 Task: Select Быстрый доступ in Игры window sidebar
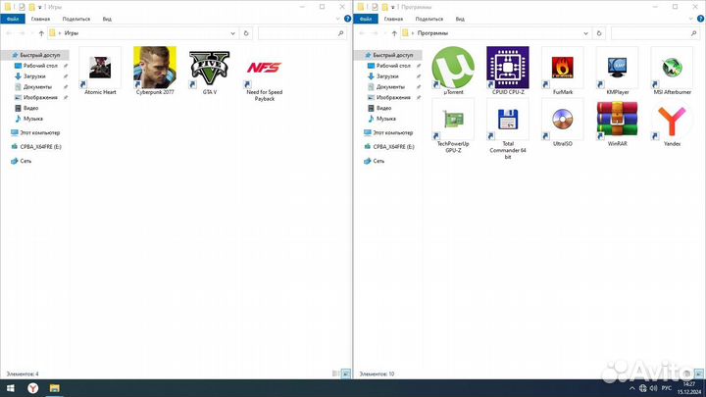(x=36, y=55)
